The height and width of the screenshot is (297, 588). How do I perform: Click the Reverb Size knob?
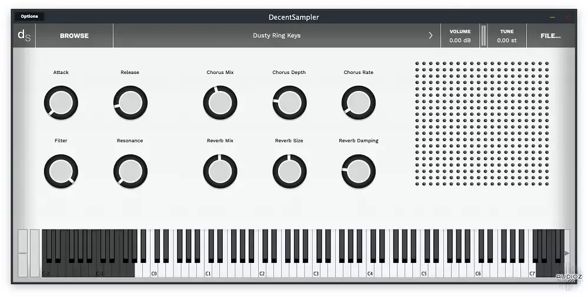pyautogui.click(x=289, y=171)
